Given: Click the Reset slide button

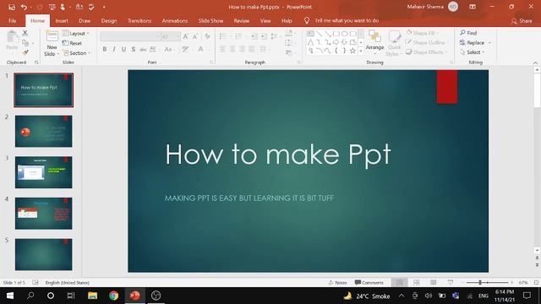Looking at the screenshot, I should point(72,43).
